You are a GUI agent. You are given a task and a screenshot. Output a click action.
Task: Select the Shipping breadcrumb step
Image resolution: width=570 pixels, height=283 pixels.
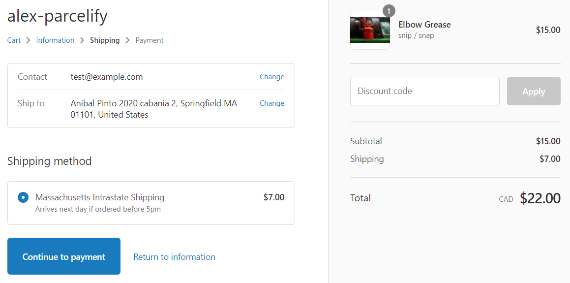[105, 40]
